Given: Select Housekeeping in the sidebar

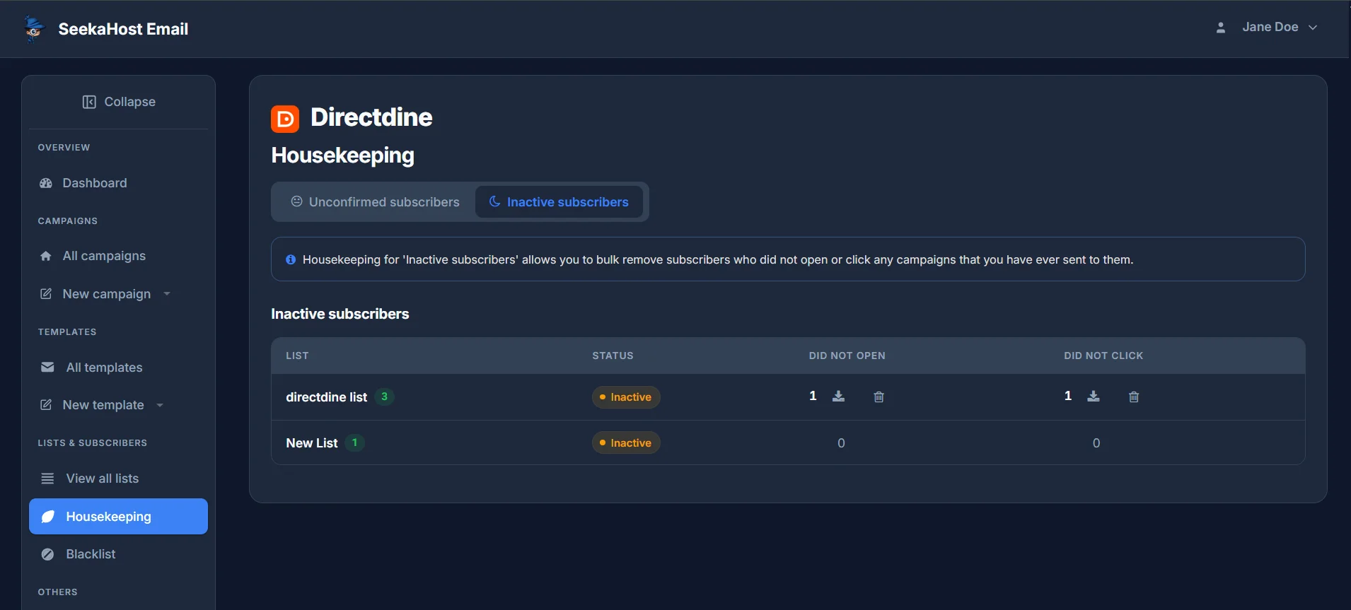Looking at the screenshot, I should coord(118,517).
